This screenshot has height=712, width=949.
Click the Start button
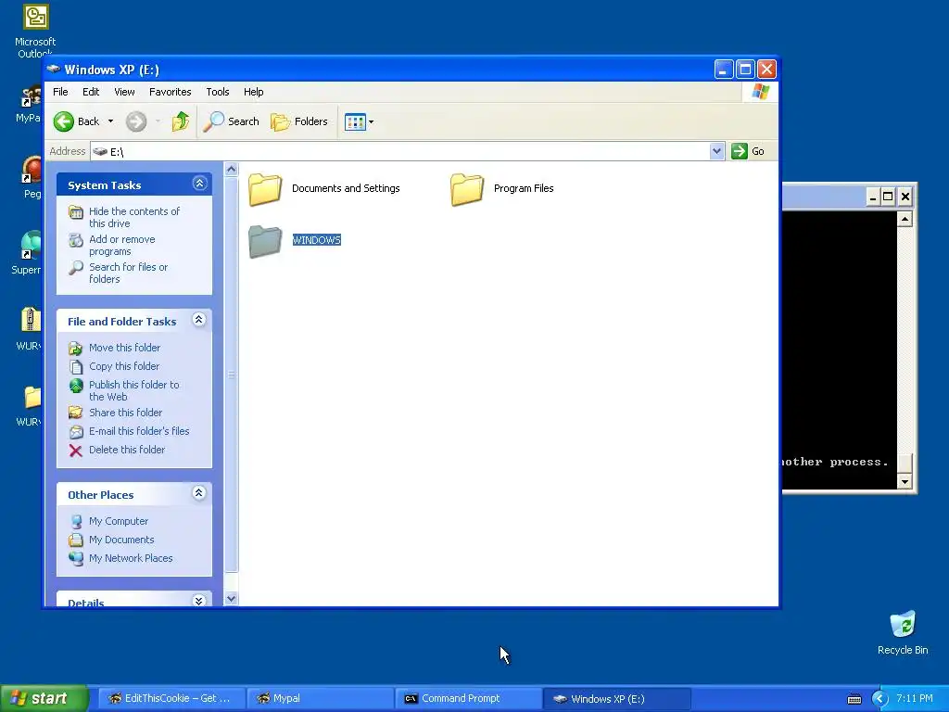point(44,698)
